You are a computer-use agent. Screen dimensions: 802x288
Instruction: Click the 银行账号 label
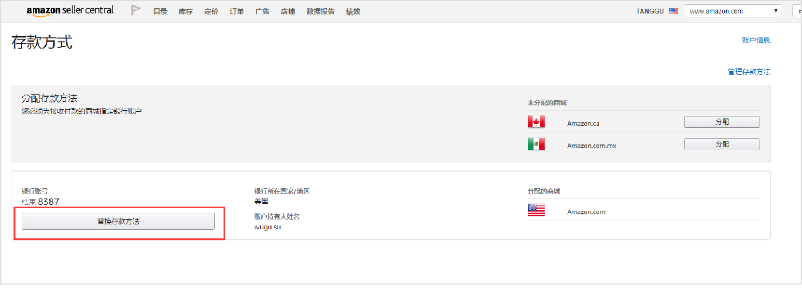click(x=35, y=191)
